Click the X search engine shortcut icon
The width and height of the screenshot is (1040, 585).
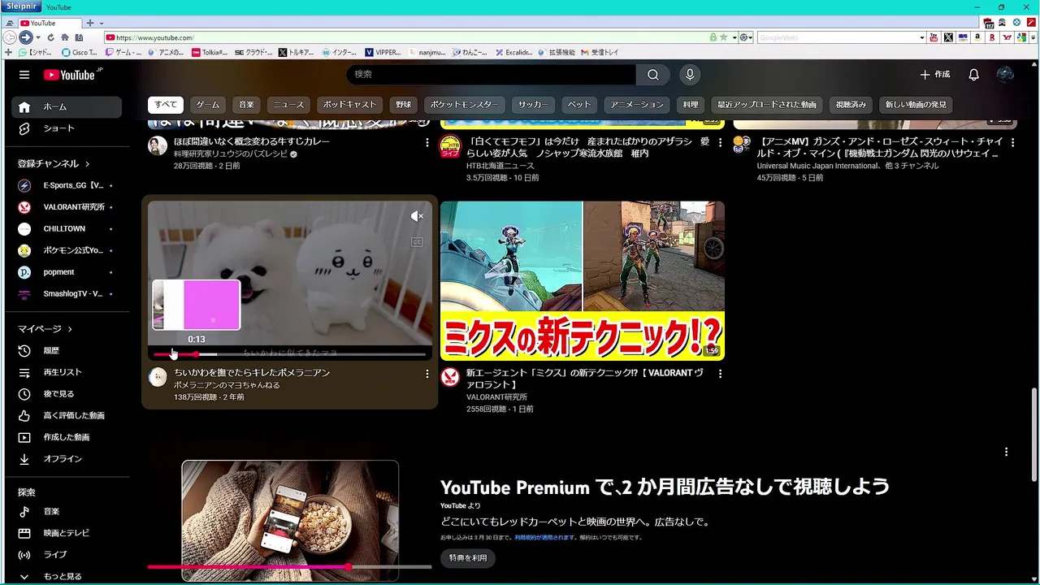(x=949, y=37)
